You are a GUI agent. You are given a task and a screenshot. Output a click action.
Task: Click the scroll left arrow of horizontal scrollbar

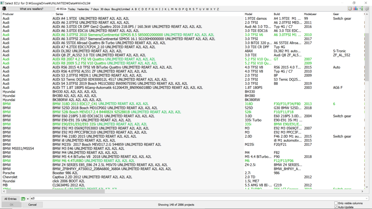tap(4, 191)
